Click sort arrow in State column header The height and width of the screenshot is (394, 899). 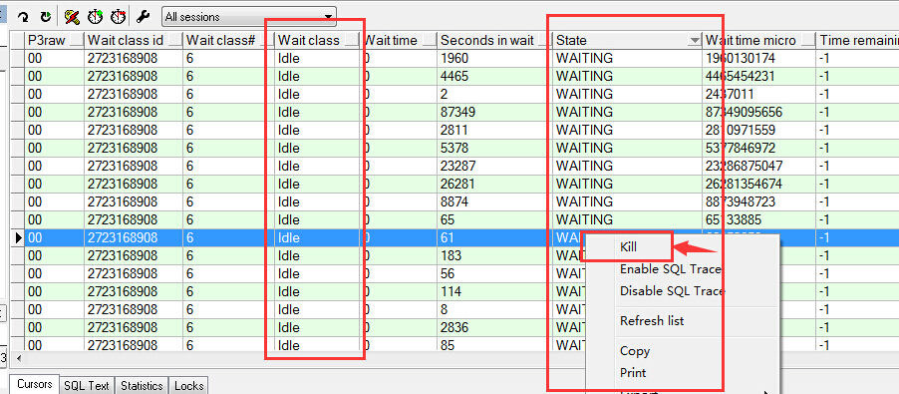pos(695,41)
